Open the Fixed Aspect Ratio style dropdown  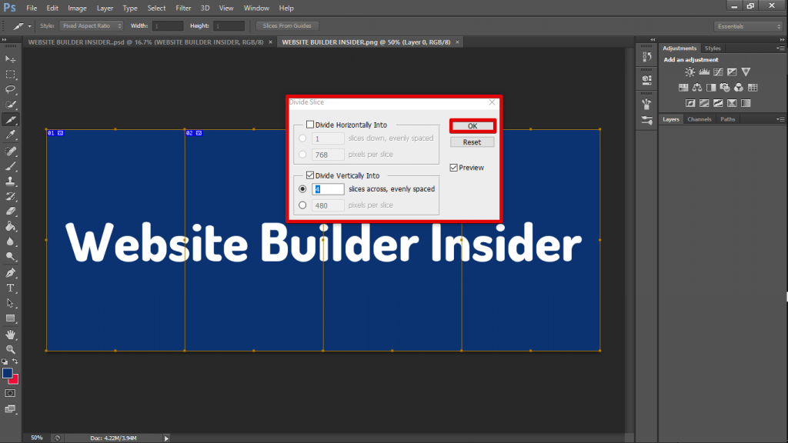92,25
